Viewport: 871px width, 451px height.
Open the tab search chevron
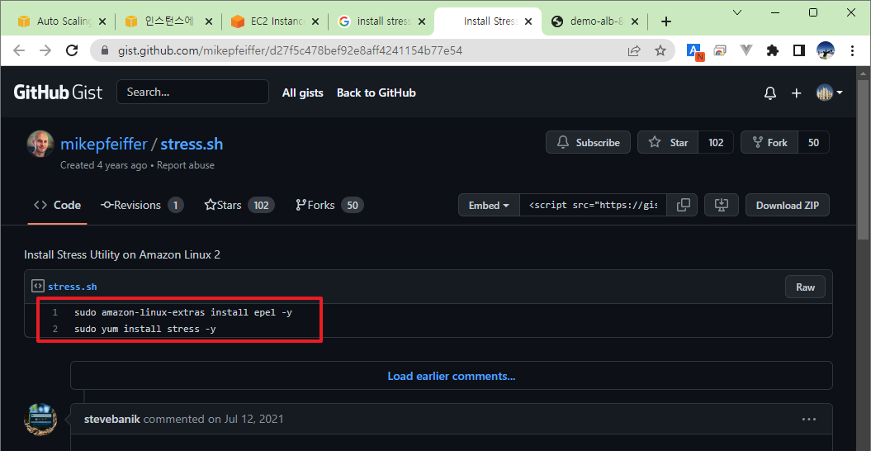(737, 12)
